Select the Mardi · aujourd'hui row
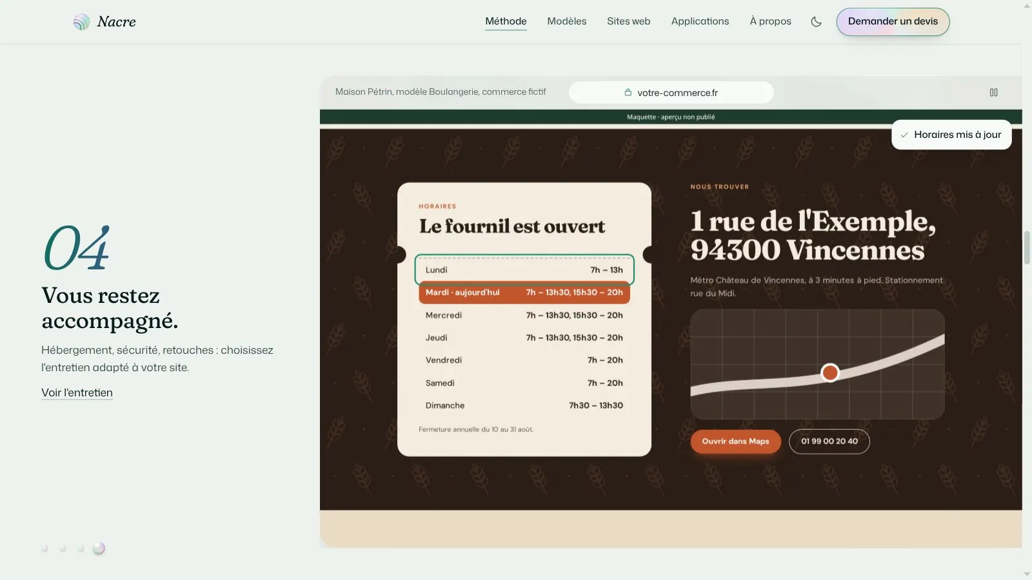 (x=524, y=293)
